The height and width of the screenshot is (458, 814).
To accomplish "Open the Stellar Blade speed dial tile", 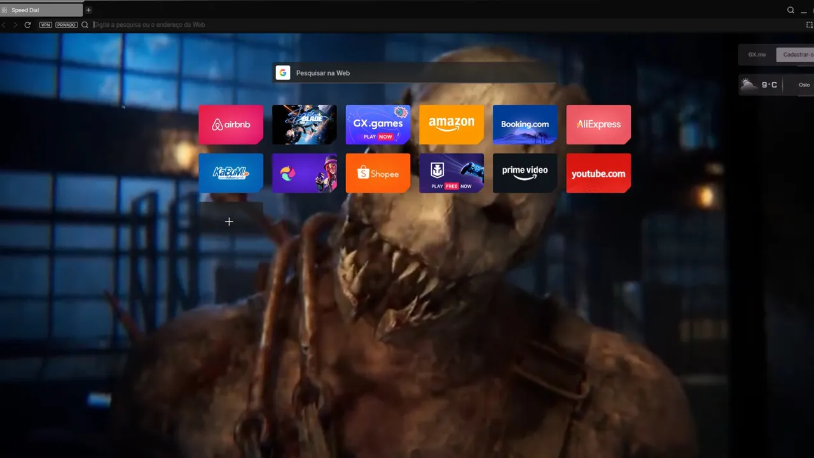I will pos(305,125).
